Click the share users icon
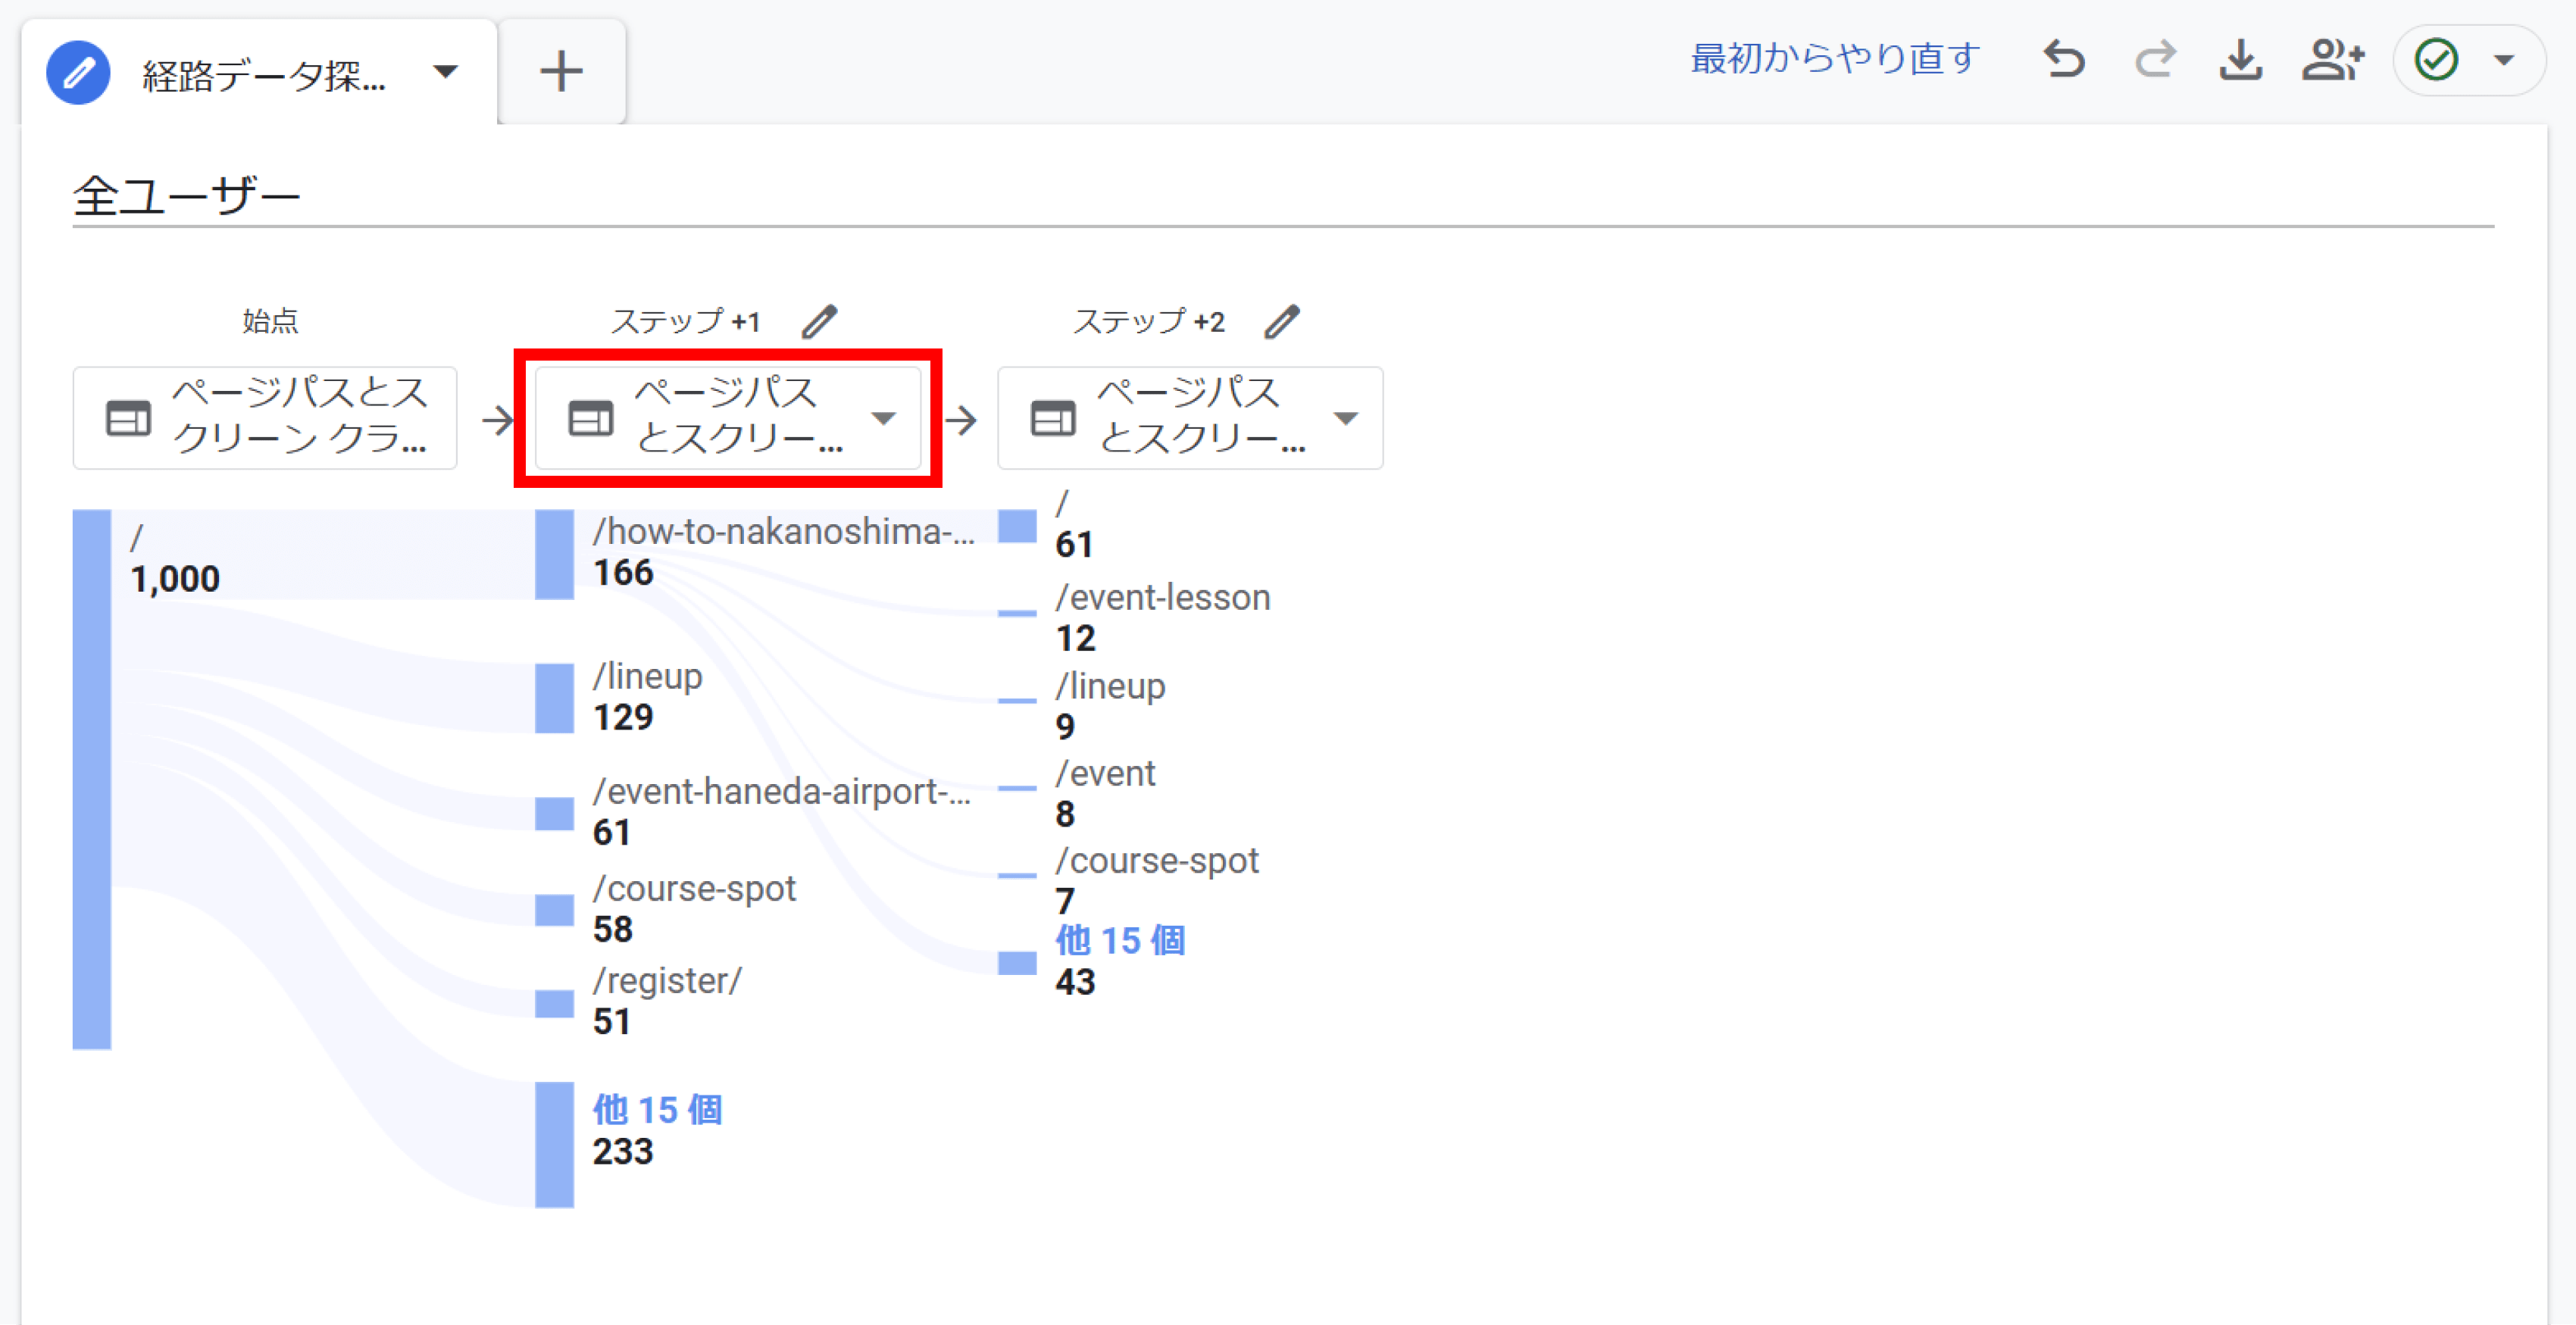The image size is (2576, 1325). [x=2333, y=58]
